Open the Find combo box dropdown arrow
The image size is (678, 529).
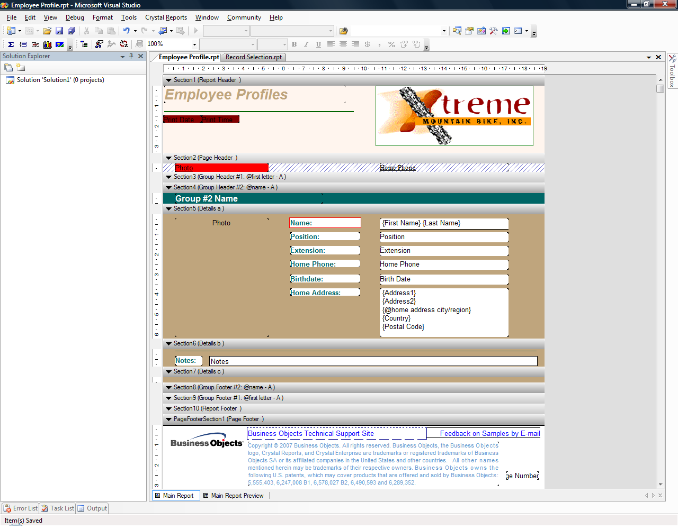[x=444, y=31]
